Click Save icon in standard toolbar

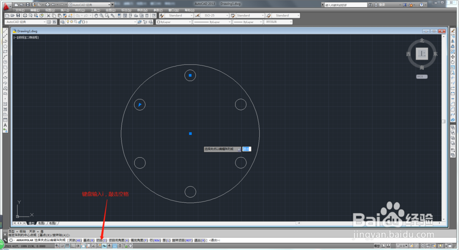18,16
